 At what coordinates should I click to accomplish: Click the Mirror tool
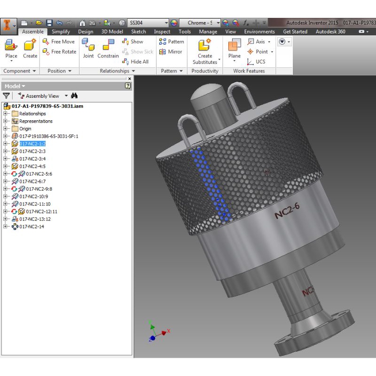171,52
